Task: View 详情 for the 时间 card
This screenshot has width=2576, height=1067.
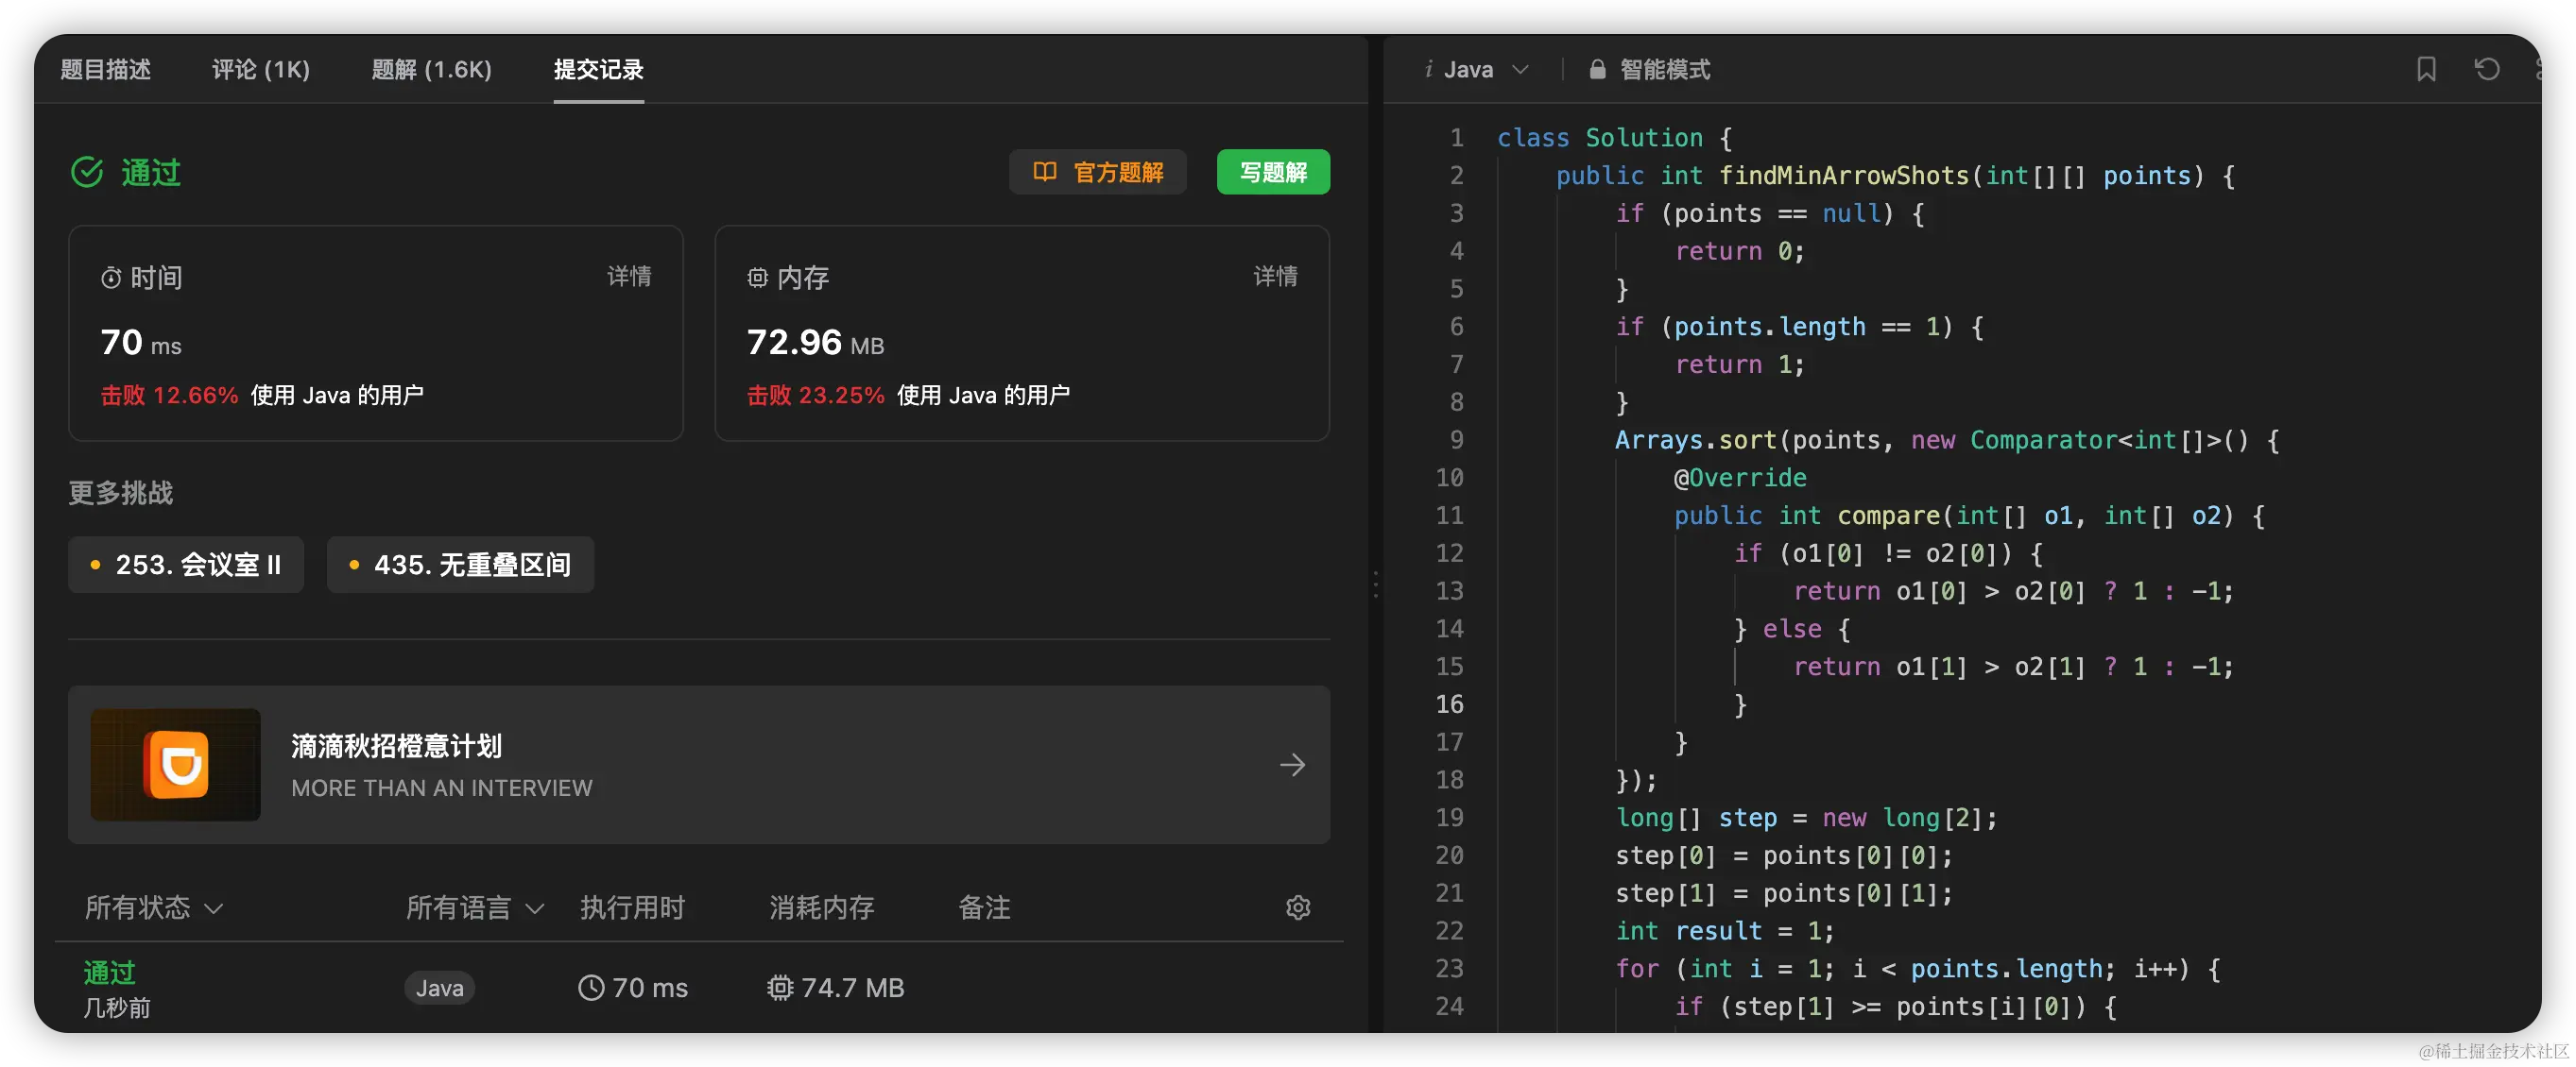Action: 629,276
